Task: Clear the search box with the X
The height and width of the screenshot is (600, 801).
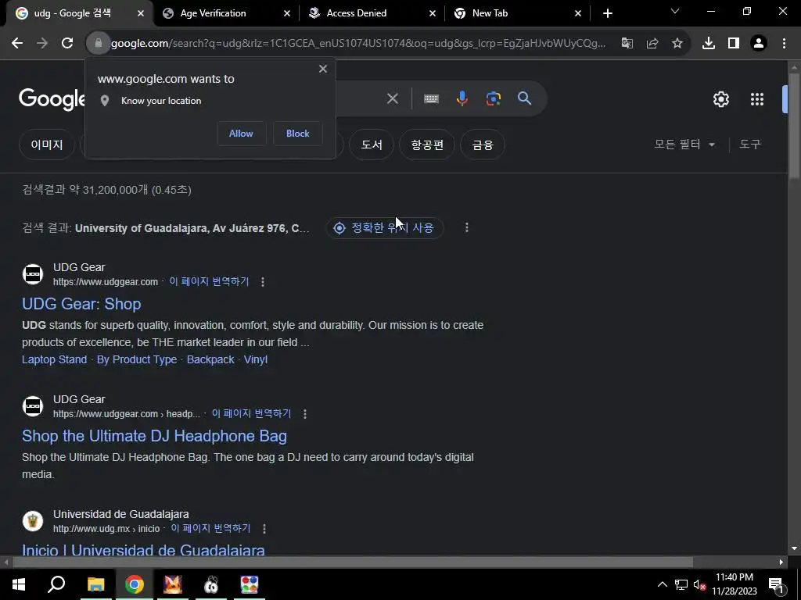Action: [393, 98]
